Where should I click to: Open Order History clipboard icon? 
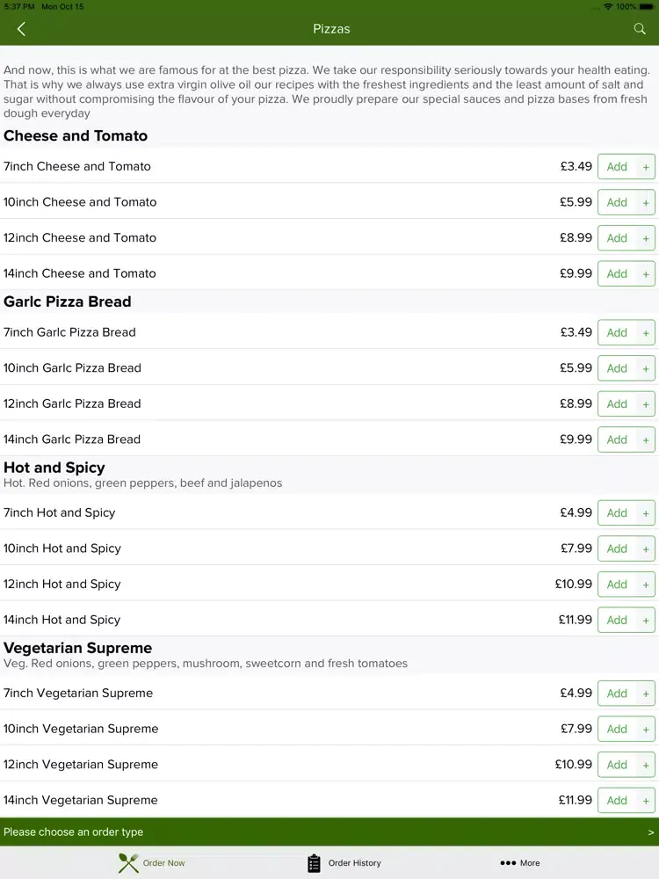[314, 863]
